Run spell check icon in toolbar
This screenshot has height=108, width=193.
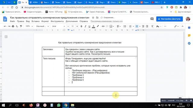pos(17,26)
